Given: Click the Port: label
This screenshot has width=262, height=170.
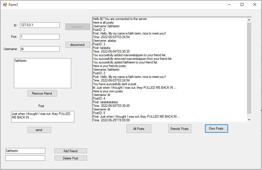Looking at the screenshot, I should click(14, 37).
